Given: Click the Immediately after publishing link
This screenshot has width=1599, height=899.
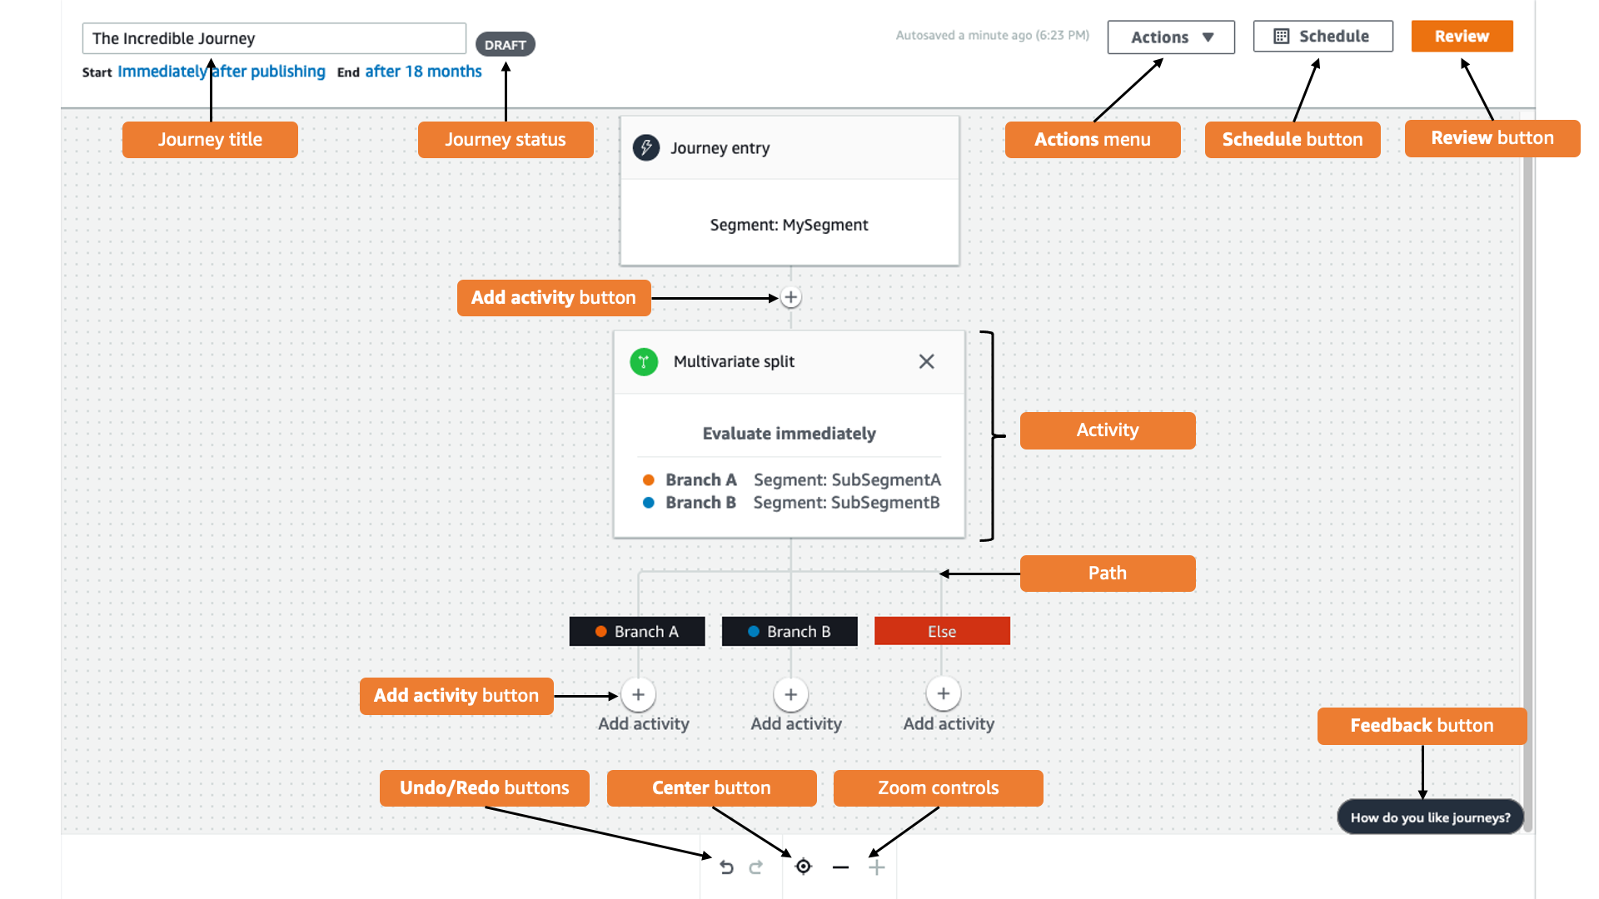Looking at the screenshot, I should pyautogui.click(x=222, y=72).
